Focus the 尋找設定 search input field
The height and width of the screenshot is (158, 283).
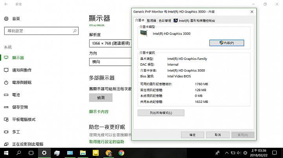41,31
